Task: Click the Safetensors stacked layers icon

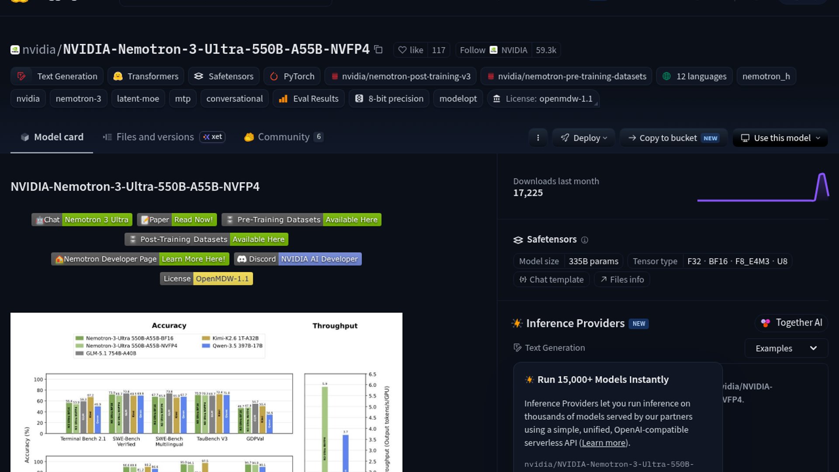Action: pos(518,240)
